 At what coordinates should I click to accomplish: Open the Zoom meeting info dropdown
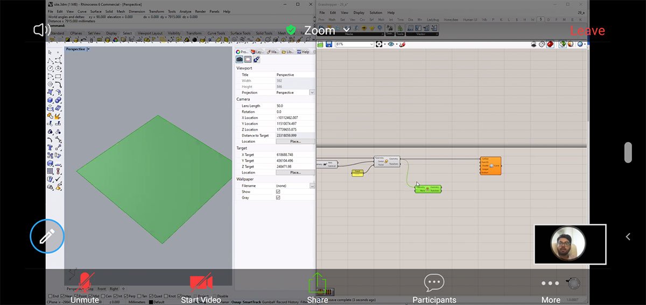tap(347, 30)
